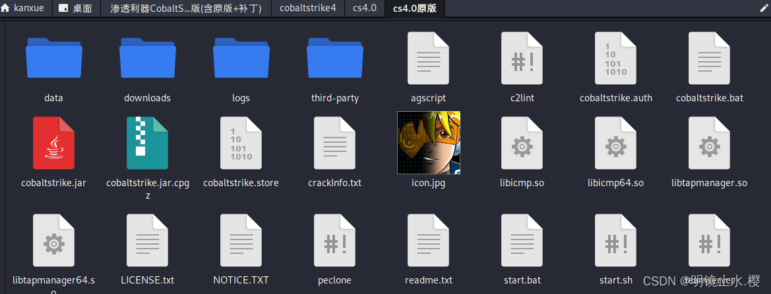Click the cobaltstrike.store file name label
The width and height of the screenshot is (771, 294).
tap(241, 183)
